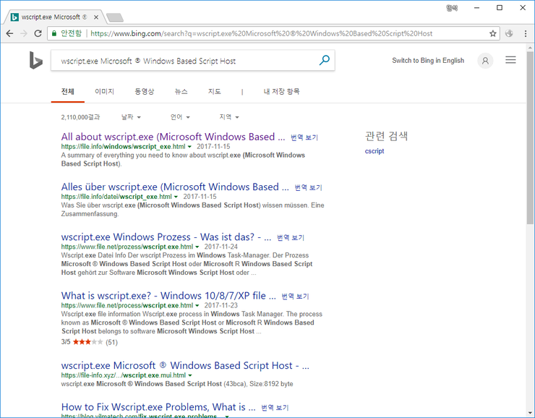The image size is (535, 418).
Task: Open 'Alles über wscript.exe' result
Action: click(x=175, y=187)
